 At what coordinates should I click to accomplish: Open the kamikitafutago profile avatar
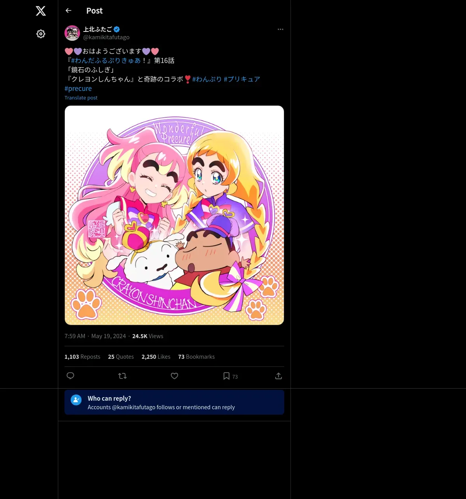pyautogui.click(x=72, y=33)
